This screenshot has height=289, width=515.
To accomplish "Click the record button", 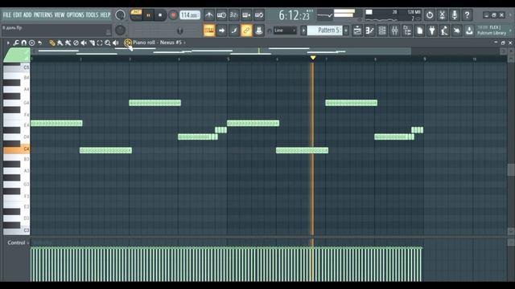I will [173, 15].
